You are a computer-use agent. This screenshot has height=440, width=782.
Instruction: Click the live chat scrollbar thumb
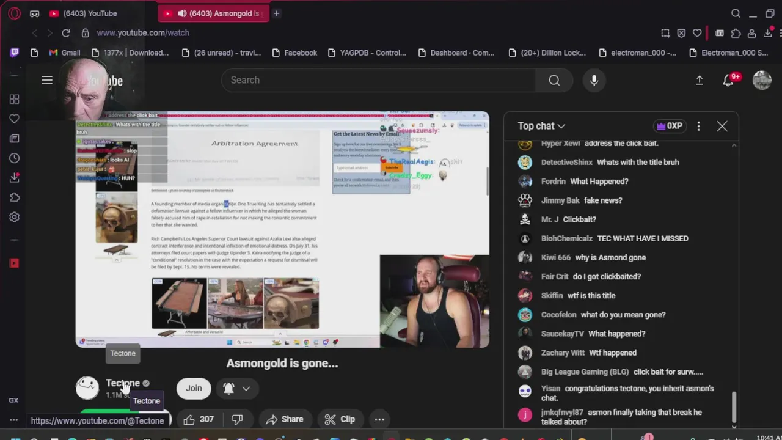click(734, 406)
